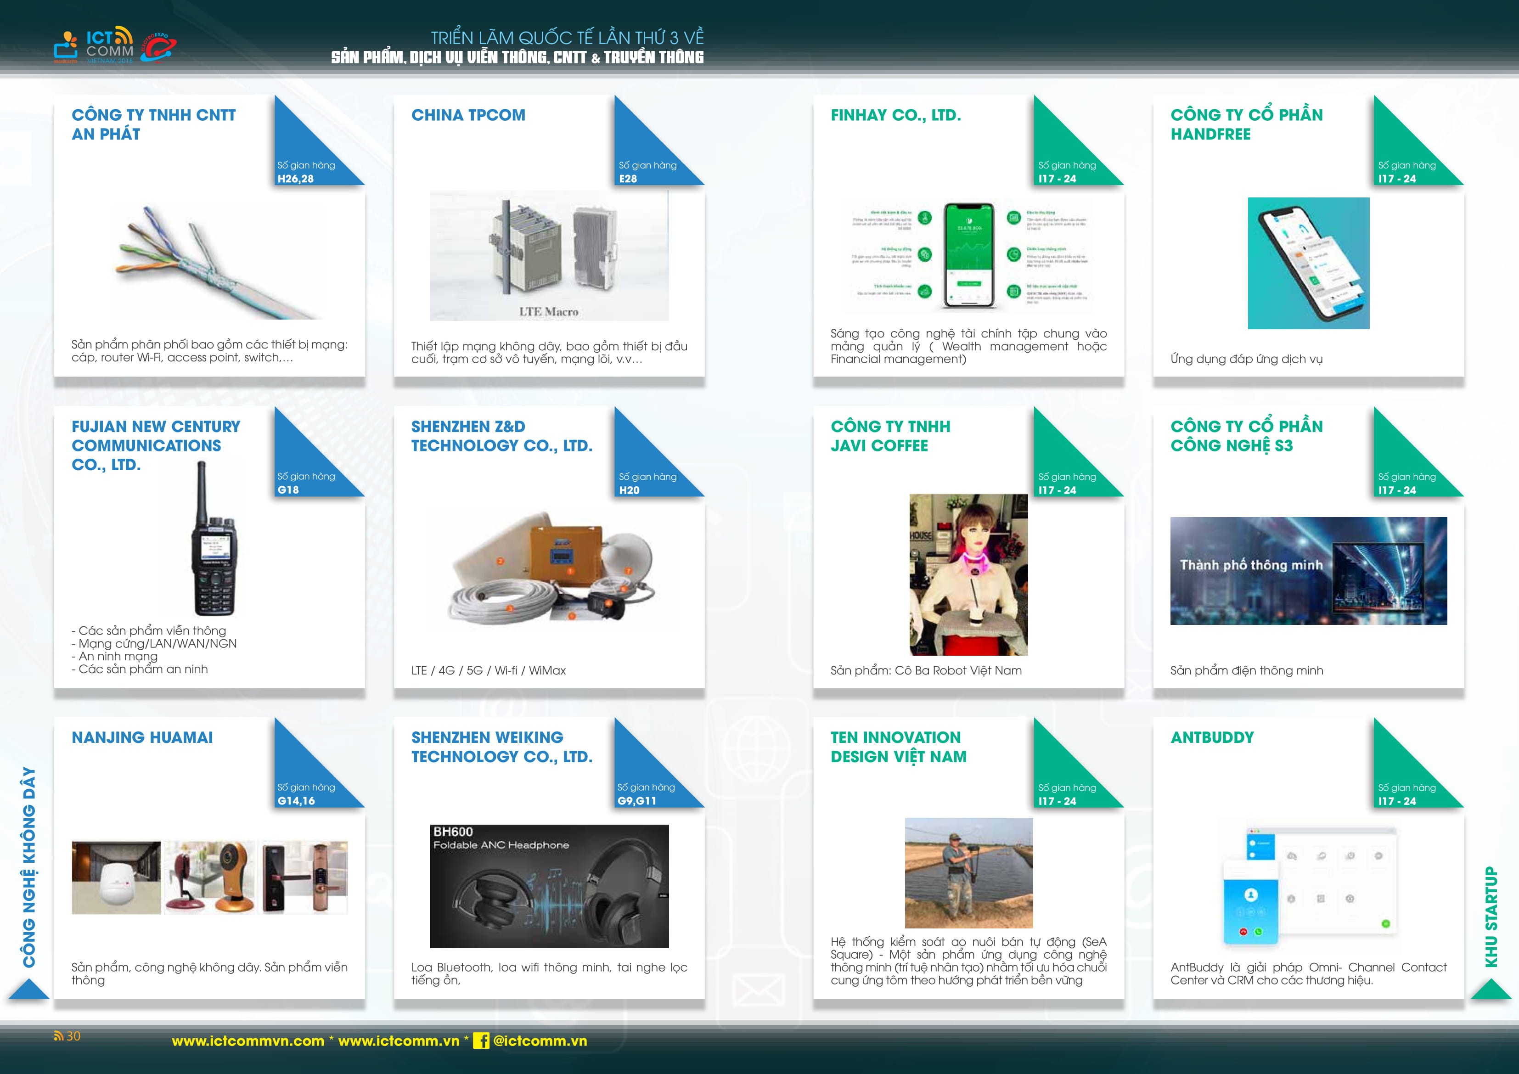The image size is (1519, 1074).
Task: Click LTE / 4G / 5G / Wi-fi / WiMax text
Action: pos(488,670)
